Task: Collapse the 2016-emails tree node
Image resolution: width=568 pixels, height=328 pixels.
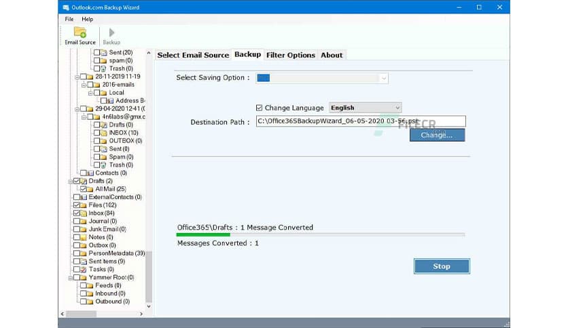Action: (x=84, y=85)
